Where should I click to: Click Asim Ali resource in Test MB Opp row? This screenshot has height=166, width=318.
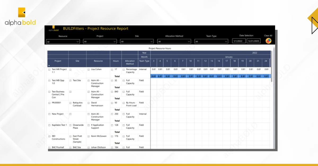coord(97,83)
